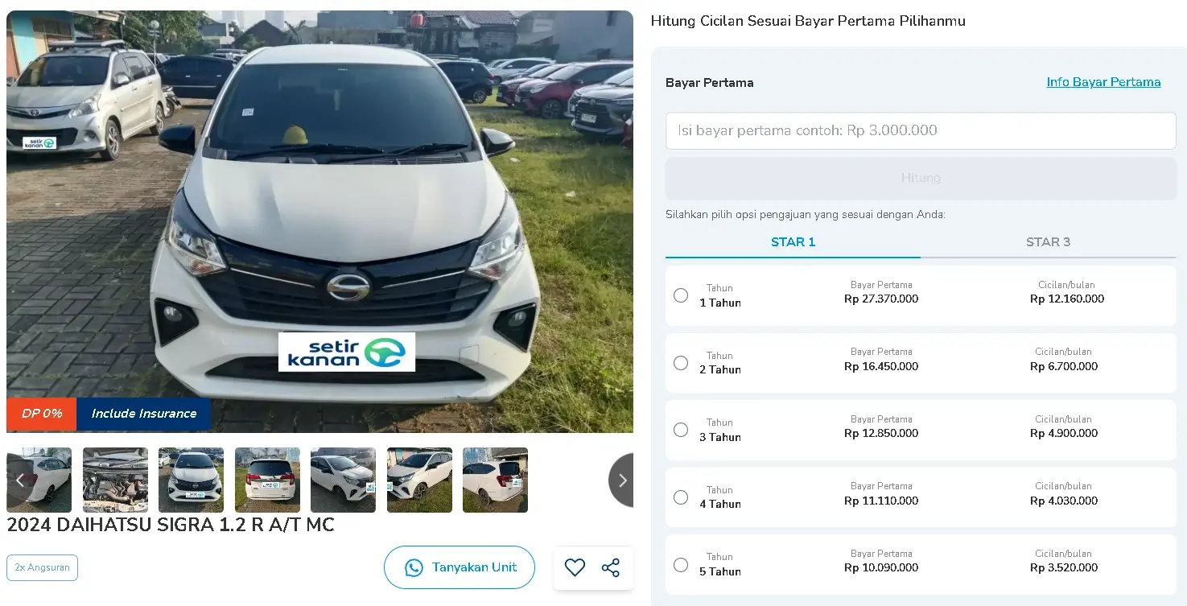Pick the 4 Tahun tenor option

click(x=681, y=497)
